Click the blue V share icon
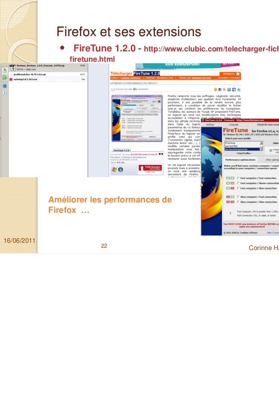Screen dimensions: 279x395 tap(234, 89)
